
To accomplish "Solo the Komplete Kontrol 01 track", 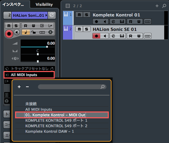I will point(87,15).
